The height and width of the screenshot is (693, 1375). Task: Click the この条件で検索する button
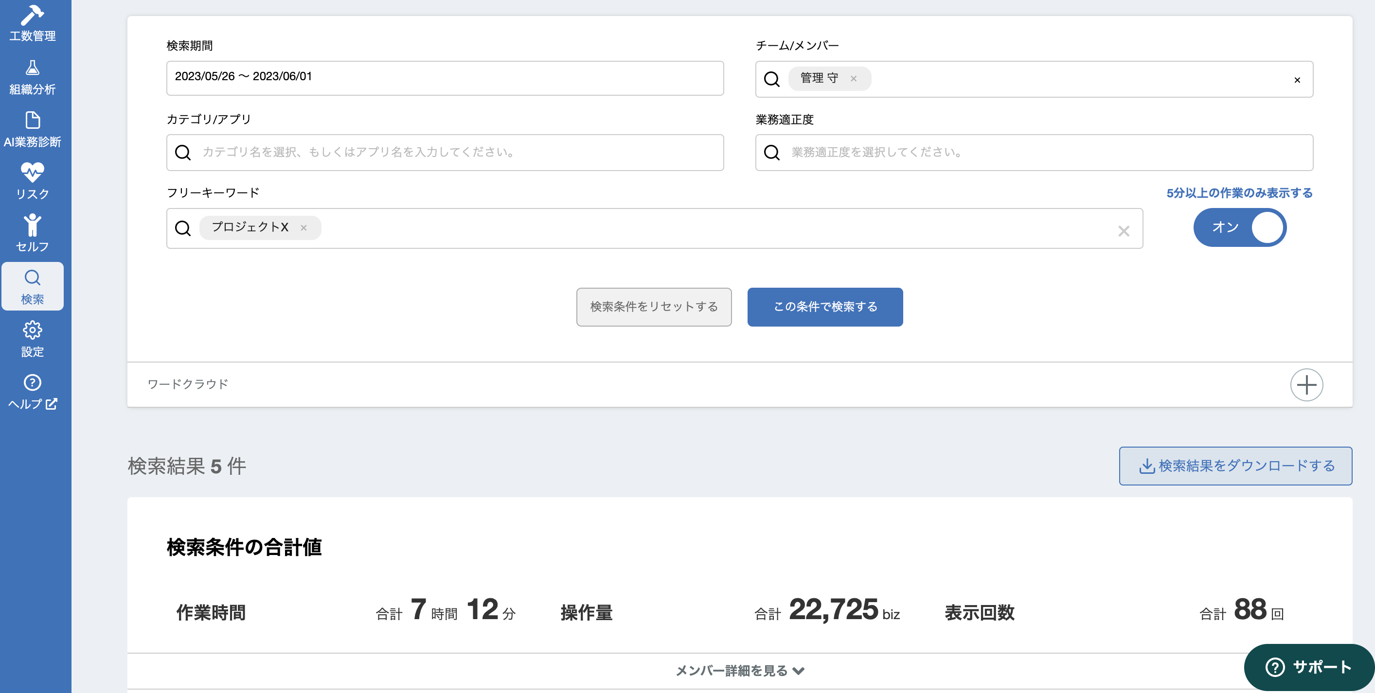[825, 307]
